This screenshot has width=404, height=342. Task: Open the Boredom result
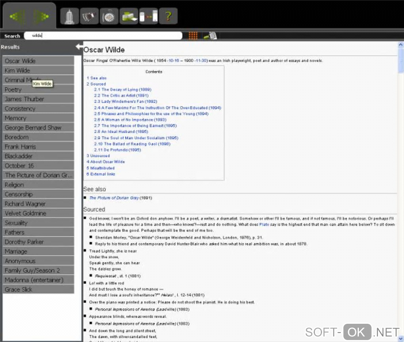pos(38,137)
